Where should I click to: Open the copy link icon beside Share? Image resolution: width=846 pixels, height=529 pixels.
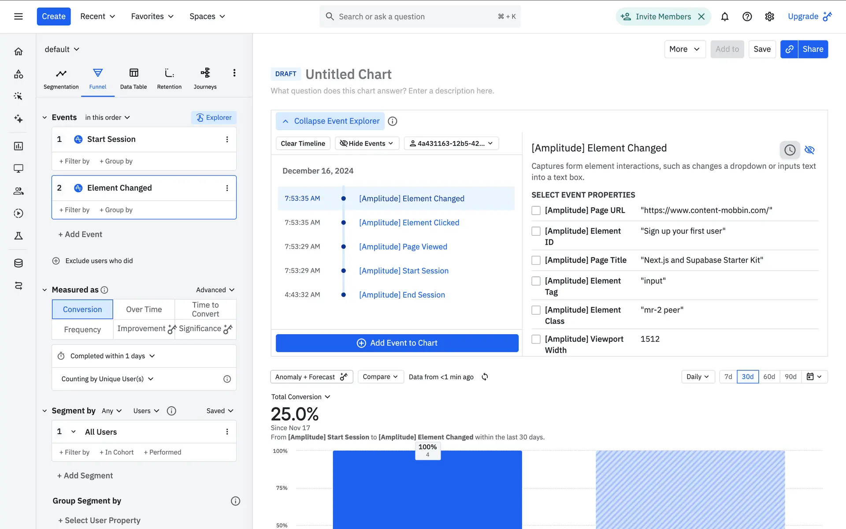point(789,49)
